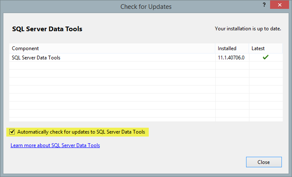Click the Installed column header
Image resolution: width=292 pixels, height=177 pixels.
[227, 48]
